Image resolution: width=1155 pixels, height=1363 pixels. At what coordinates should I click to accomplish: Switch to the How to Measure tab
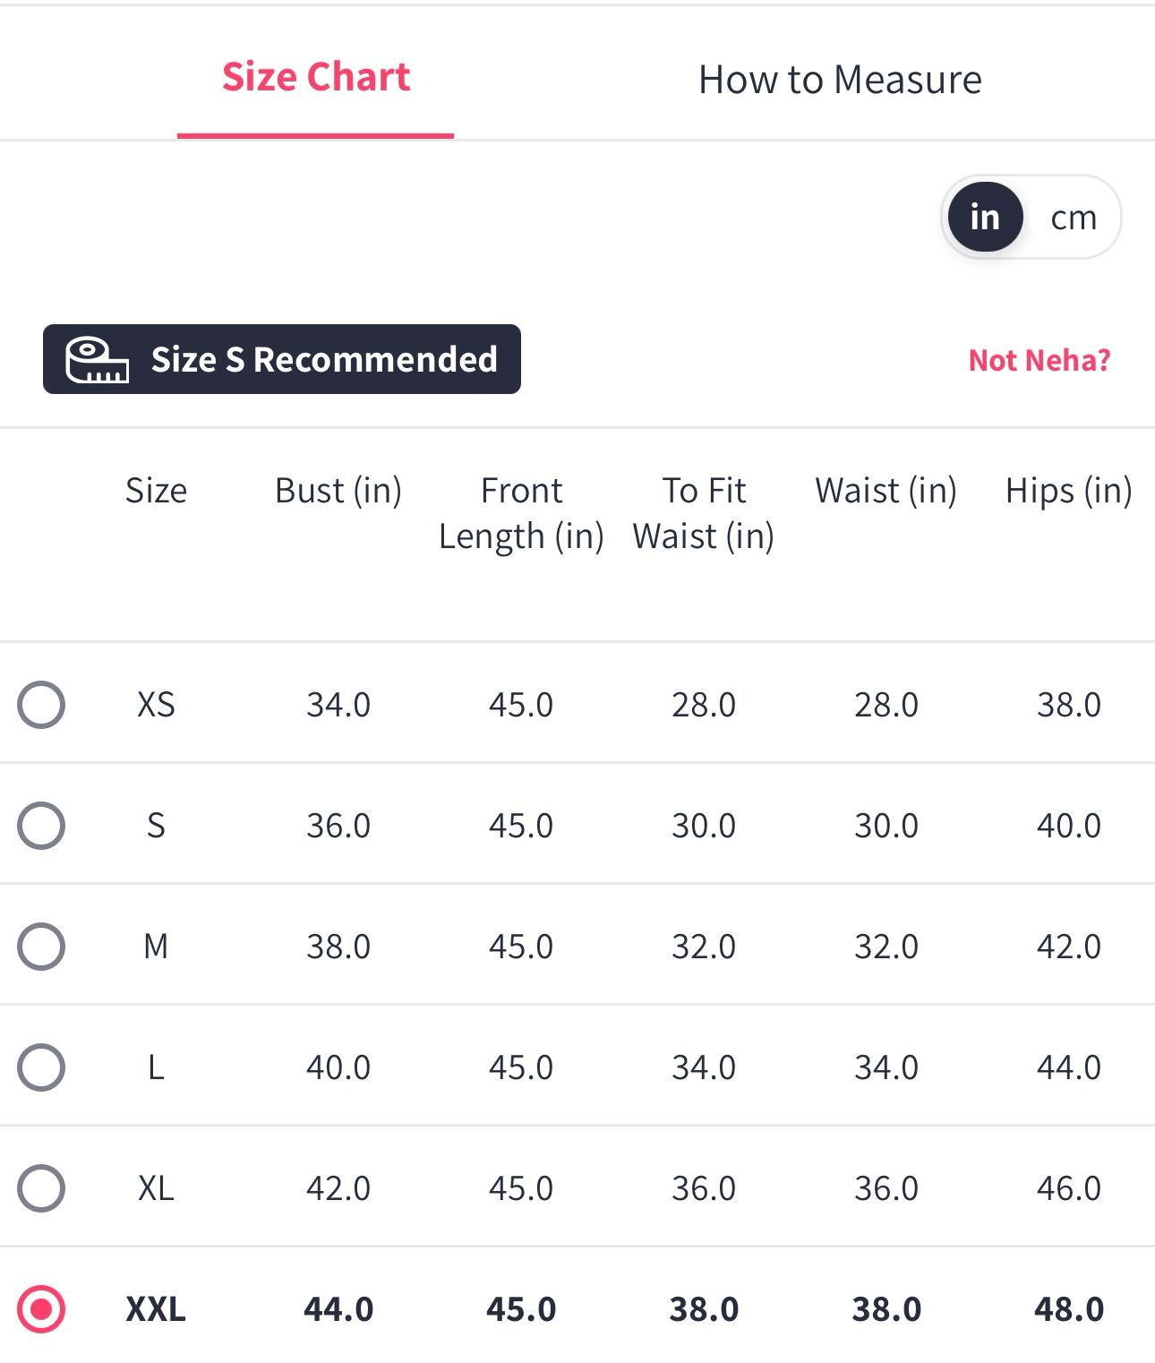(839, 80)
